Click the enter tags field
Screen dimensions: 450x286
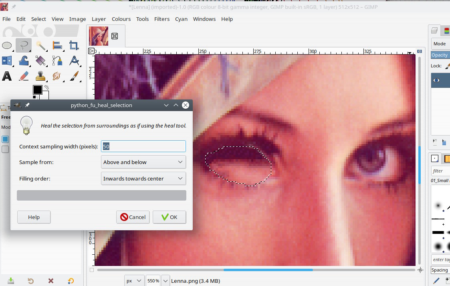[x=440, y=259]
